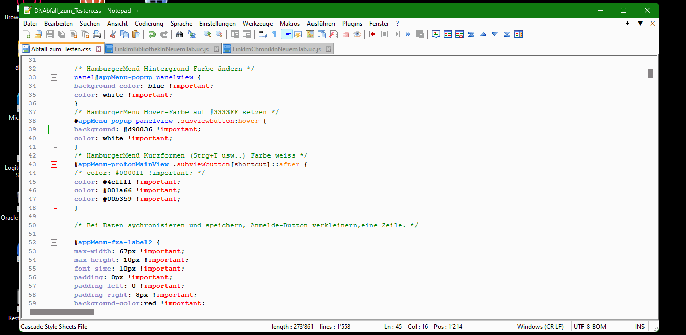Toggle the Monitoring eye icon

pos(357,34)
